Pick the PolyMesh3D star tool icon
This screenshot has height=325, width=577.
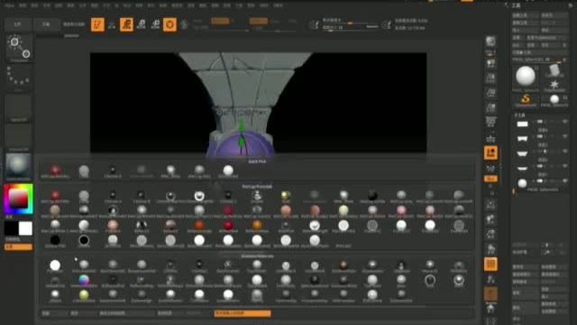pos(554,85)
